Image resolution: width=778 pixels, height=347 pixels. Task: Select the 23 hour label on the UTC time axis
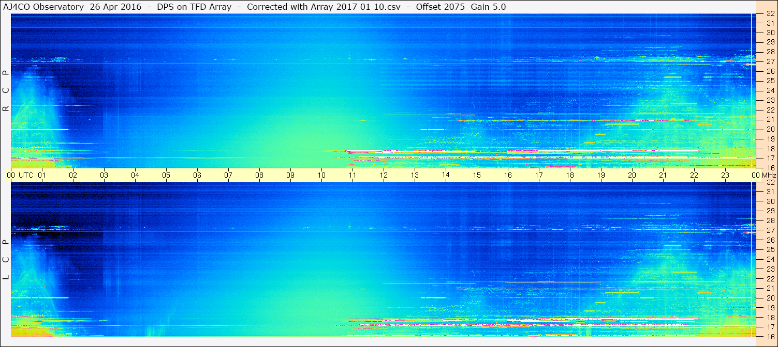(x=725, y=175)
